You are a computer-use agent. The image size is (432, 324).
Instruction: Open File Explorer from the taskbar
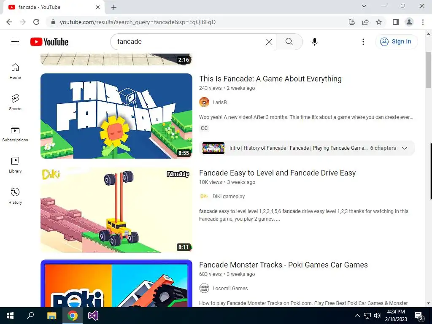click(51, 316)
